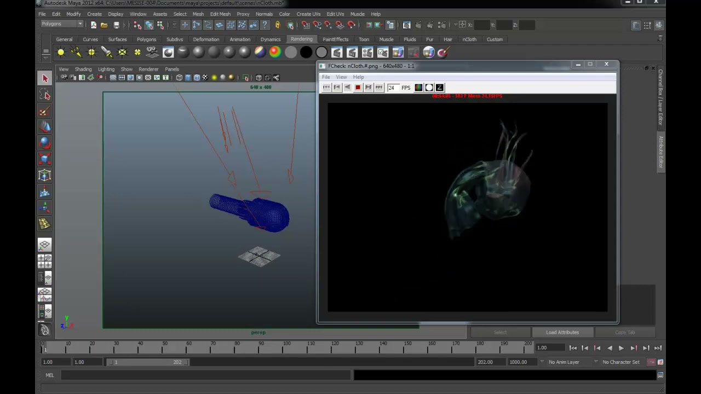Screen dimensions: 701x394
Task: Create a point light from shelf
Action: click(91, 53)
